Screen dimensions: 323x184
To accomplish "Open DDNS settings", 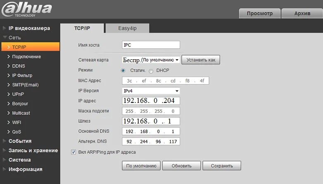I will click(19, 66).
